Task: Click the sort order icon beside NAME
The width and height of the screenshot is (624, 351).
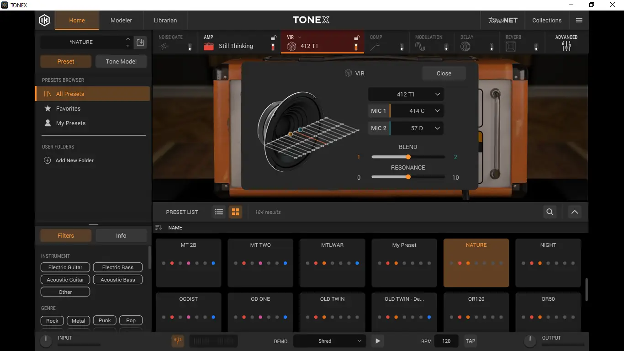Action: point(159,228)
